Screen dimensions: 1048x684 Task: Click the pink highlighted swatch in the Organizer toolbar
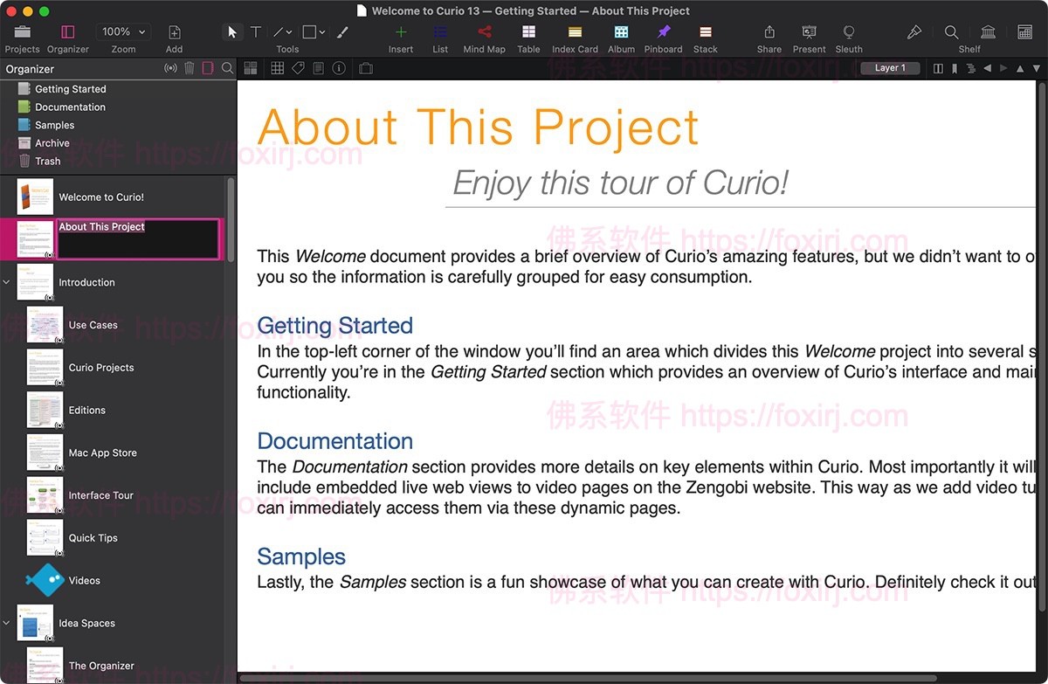(208, 68)
